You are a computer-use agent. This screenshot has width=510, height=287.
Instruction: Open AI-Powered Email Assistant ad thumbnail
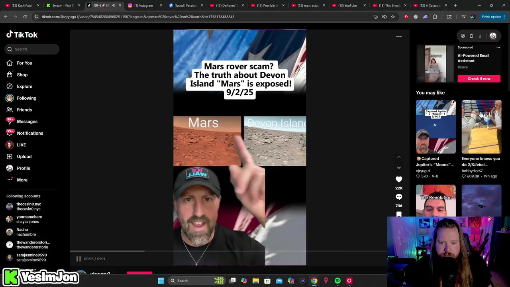click(435, 64)
